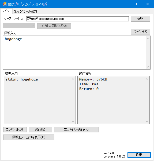The width and height of the screenshot is (154, 161).
Task: Click コンパイル+実行(R) button
Action: [x=76, y=129]
